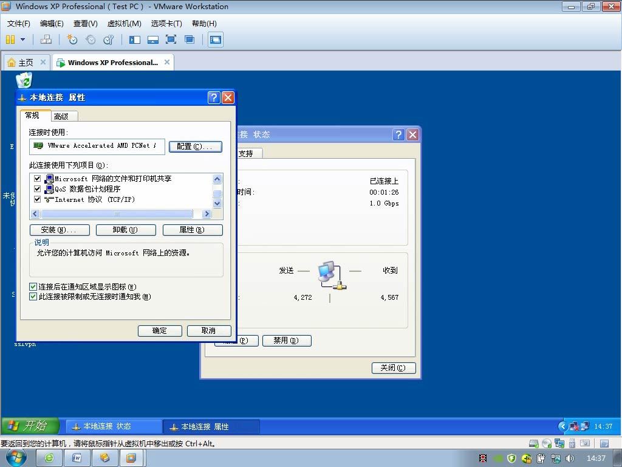The height and width of the screenshot is (467, 622).
Task: Toggle Microsoft 网络的文件和打印机共享 checkbox
Action: [x=37, y=178]
